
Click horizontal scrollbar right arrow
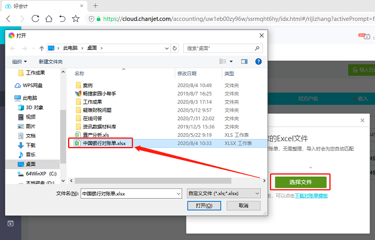pyautogui.click(x=264, y=180)
